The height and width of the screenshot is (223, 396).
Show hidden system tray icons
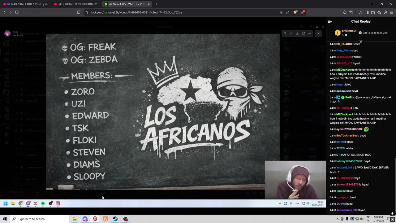click(x=337, y=219)
